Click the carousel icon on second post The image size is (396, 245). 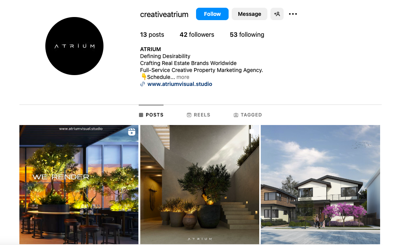(252, 131)
